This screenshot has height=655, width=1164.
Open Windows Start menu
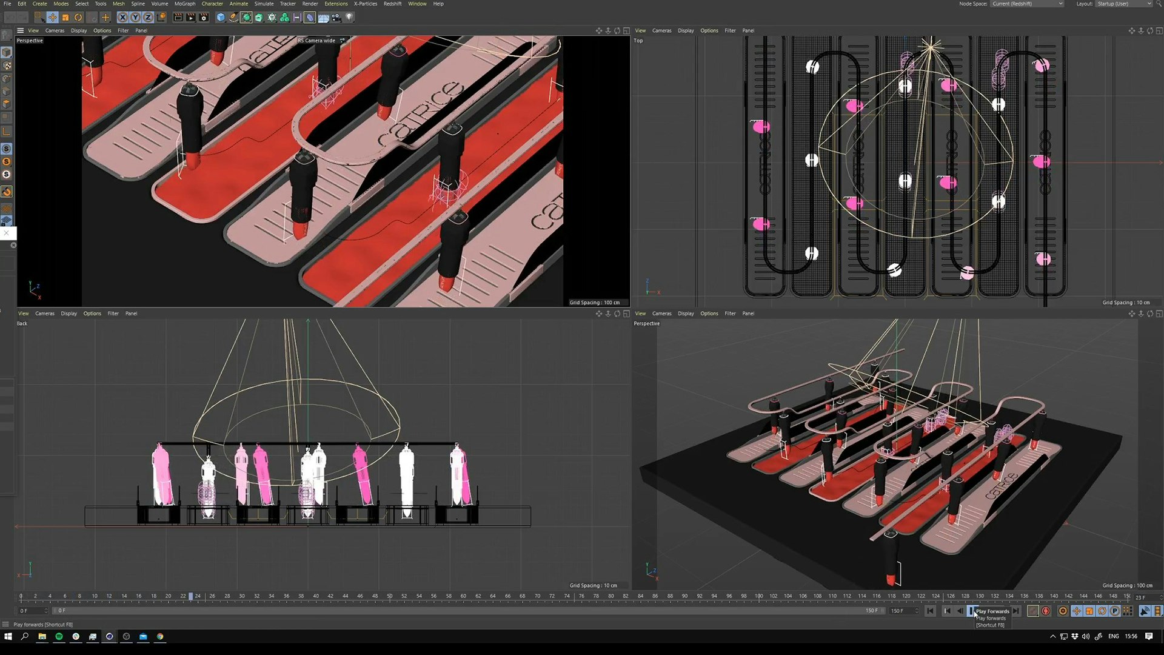coord(8,636)
